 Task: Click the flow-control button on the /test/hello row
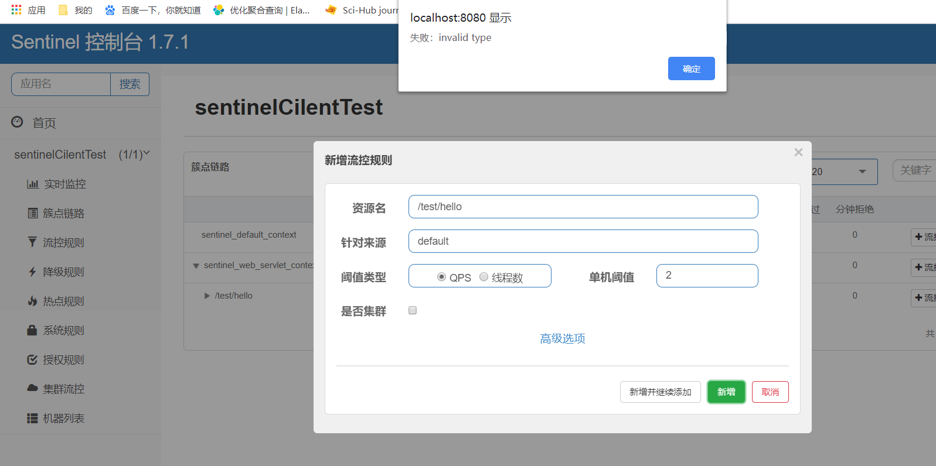point(924,298)
